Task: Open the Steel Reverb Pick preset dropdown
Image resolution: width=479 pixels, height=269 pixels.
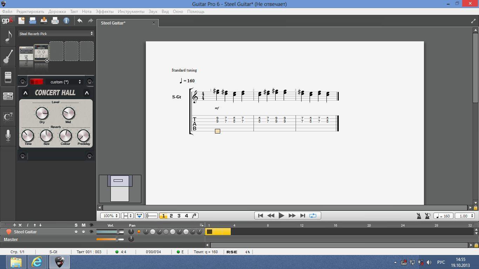Action: [56, 34]
